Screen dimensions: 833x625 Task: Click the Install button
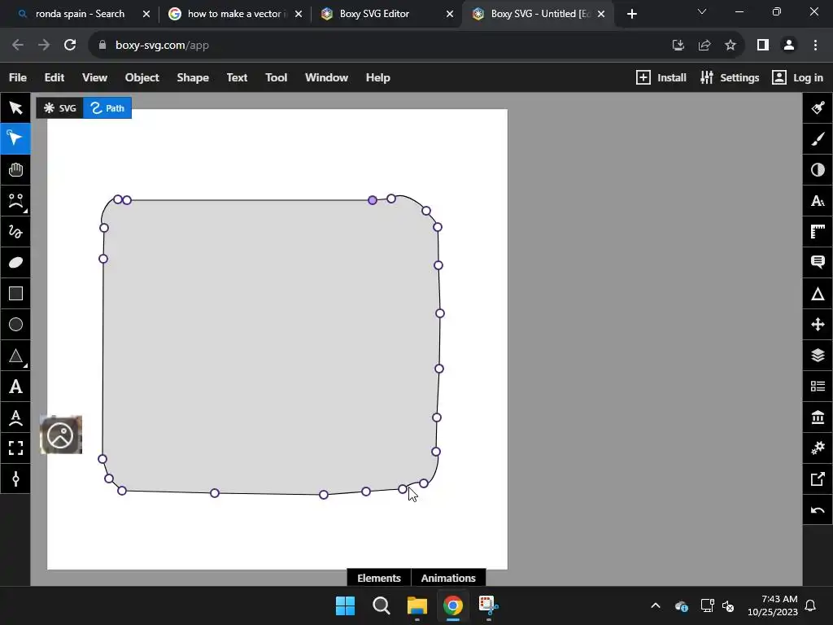[661, 77]
